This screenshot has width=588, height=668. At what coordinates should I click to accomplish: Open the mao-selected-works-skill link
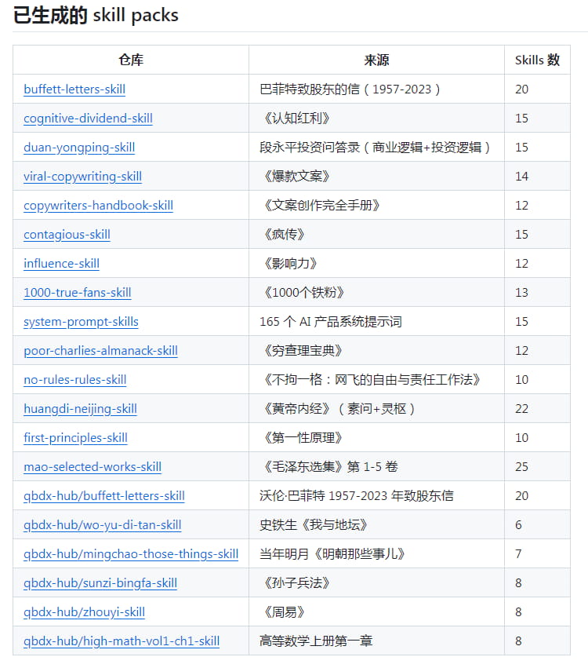[x=93, y=466]
